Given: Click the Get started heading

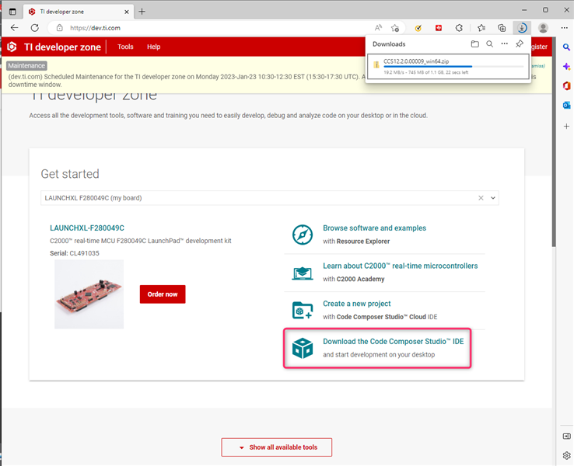Looking at the screenshot, I should 70,174.
